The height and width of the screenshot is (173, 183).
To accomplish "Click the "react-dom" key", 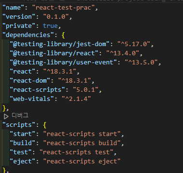I will tap(30, 81).
